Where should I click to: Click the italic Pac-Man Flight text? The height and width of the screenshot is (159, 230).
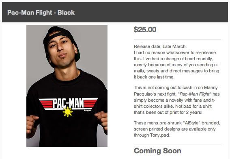click(194, 94)
